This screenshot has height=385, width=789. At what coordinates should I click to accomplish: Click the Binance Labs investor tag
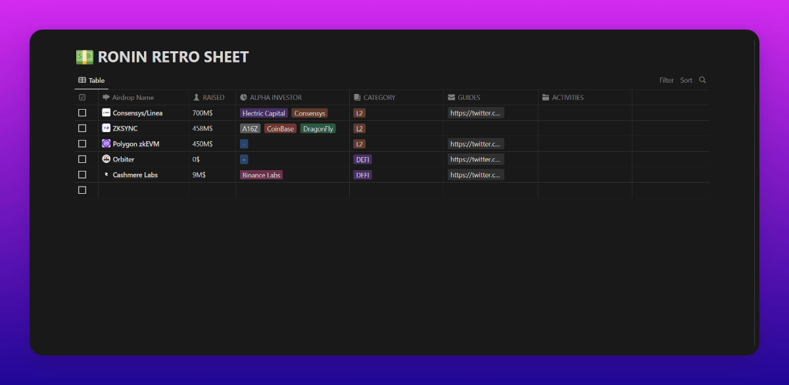(x=261, y=175)
